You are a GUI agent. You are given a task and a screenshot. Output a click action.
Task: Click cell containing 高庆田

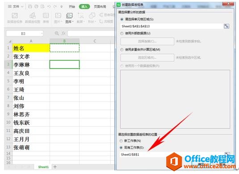pyautogui.click(x=31, y=131)
